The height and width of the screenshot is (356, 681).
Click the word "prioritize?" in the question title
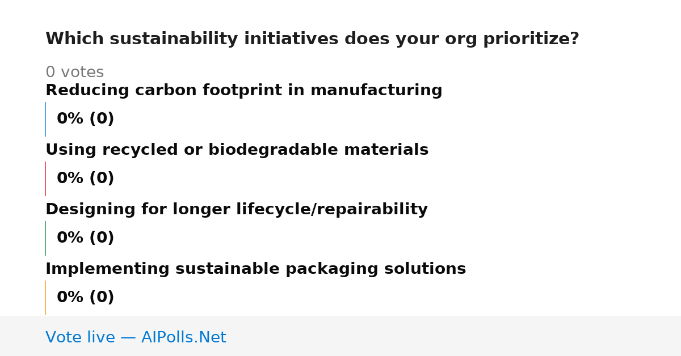531,39
